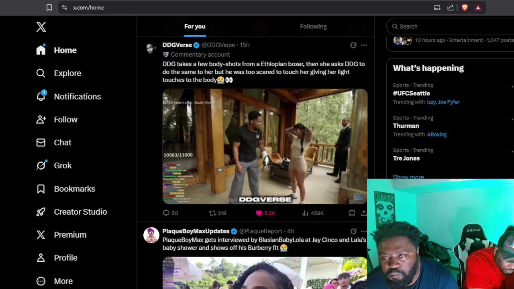This screenshot has width=514, height=289.
Task: Click the 4h timestamp on PlaqueBoyMaxUpdates post
Action: click(290, 231)
